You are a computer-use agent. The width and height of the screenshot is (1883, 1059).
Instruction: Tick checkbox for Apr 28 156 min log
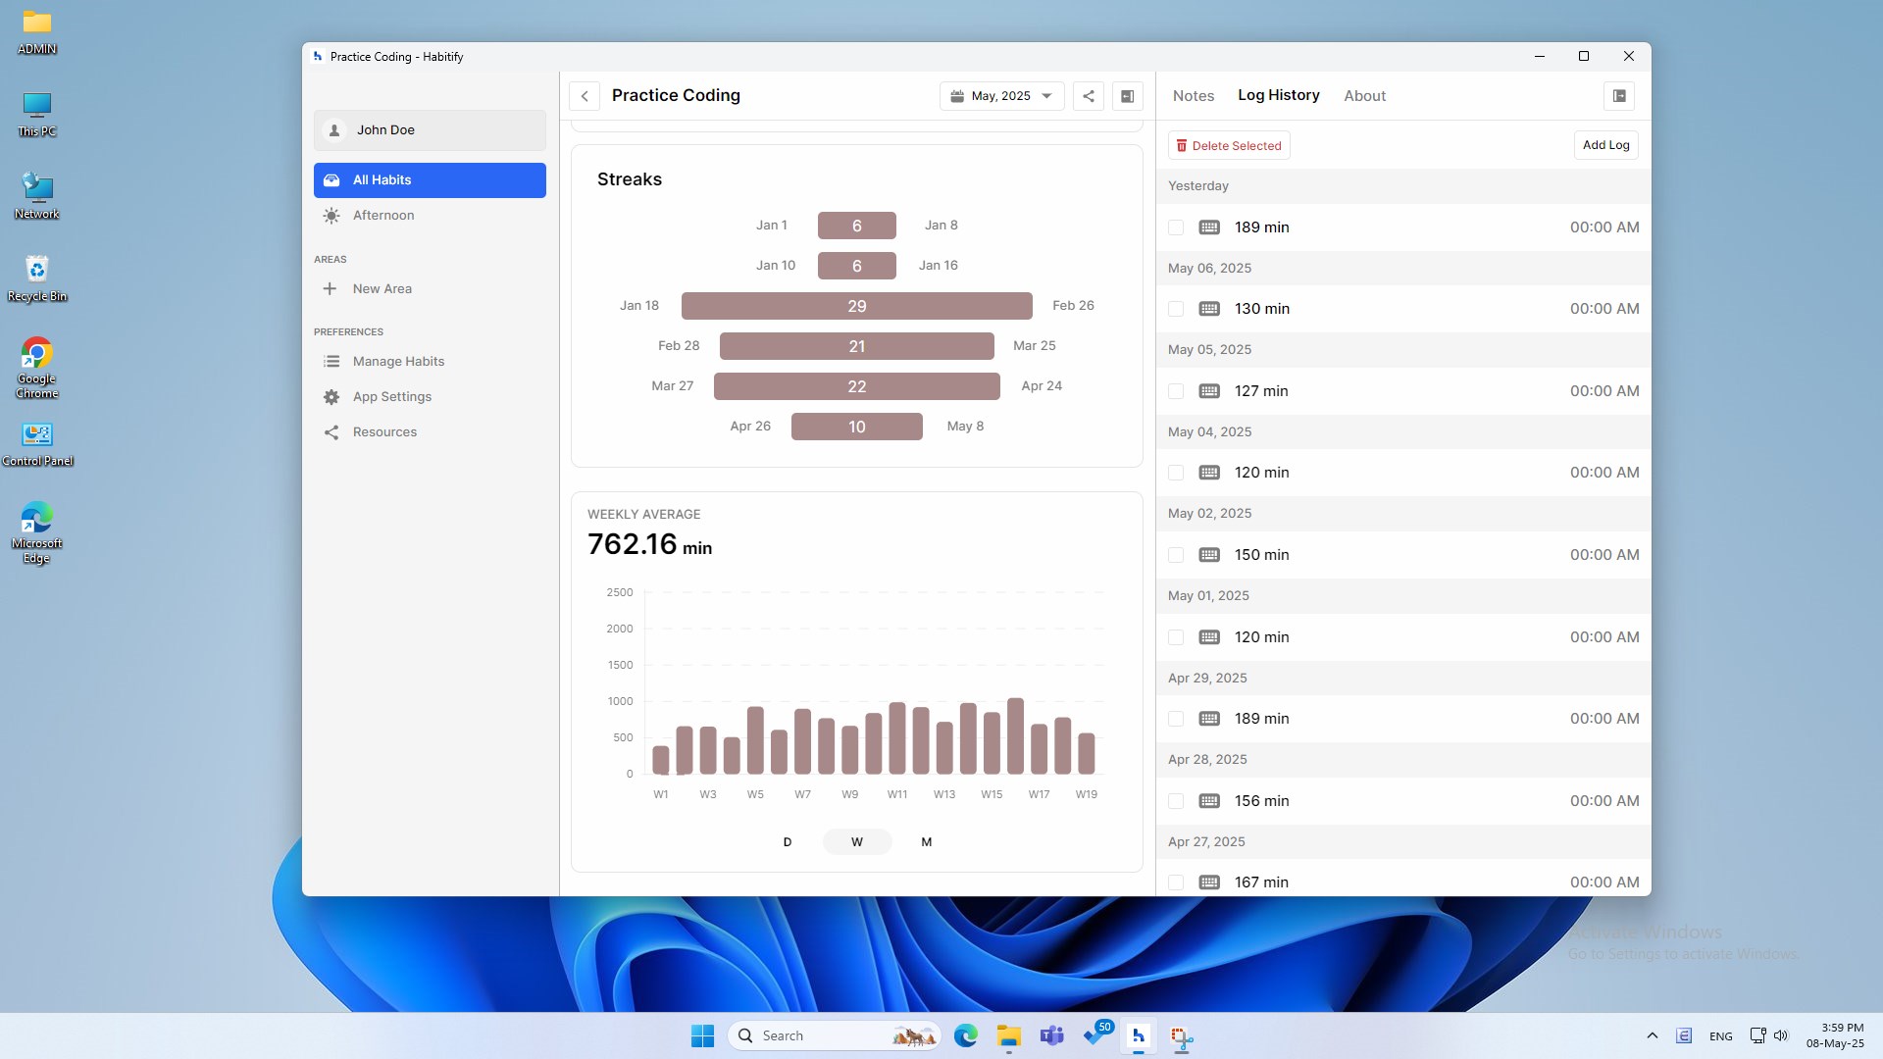click(1176, 801)
